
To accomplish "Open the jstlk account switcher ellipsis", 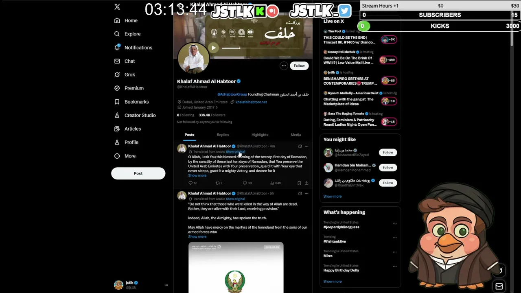I will click(166, 285).
